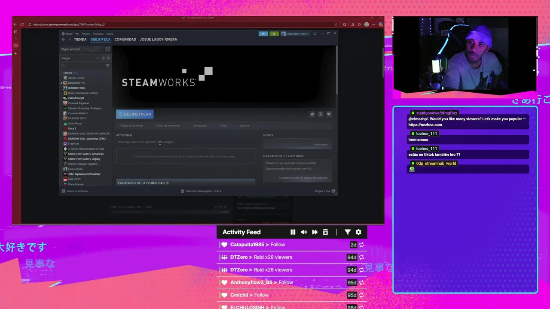The image size is (550, 309).
Task: Open Punto de encuentro link
Action: point(168,126)
